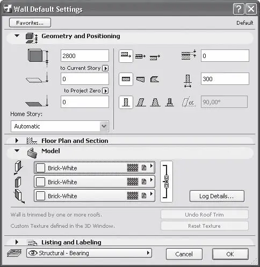260x267 pixels.
Task: Select the polygonal wall geometry icon
Action: tap(155, 79)
